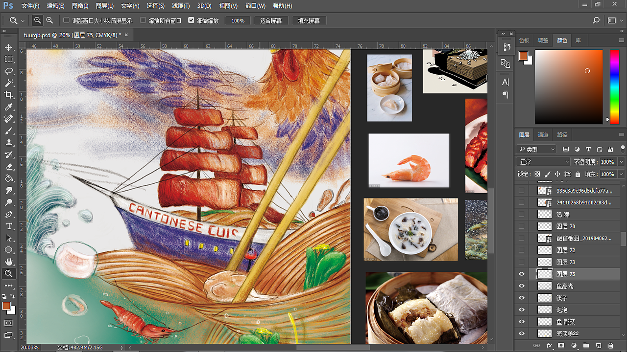Screen dimensions: 627x352
Task: Select the Smudge tool
Action: [8, 190]
